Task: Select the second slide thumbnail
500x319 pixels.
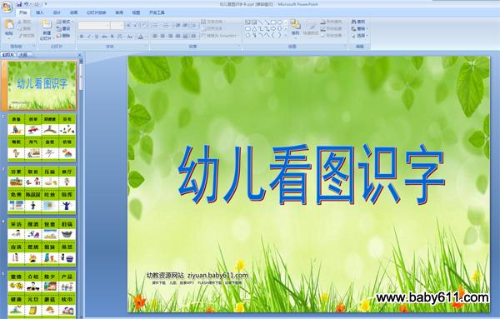Action: tap(42, 137)
